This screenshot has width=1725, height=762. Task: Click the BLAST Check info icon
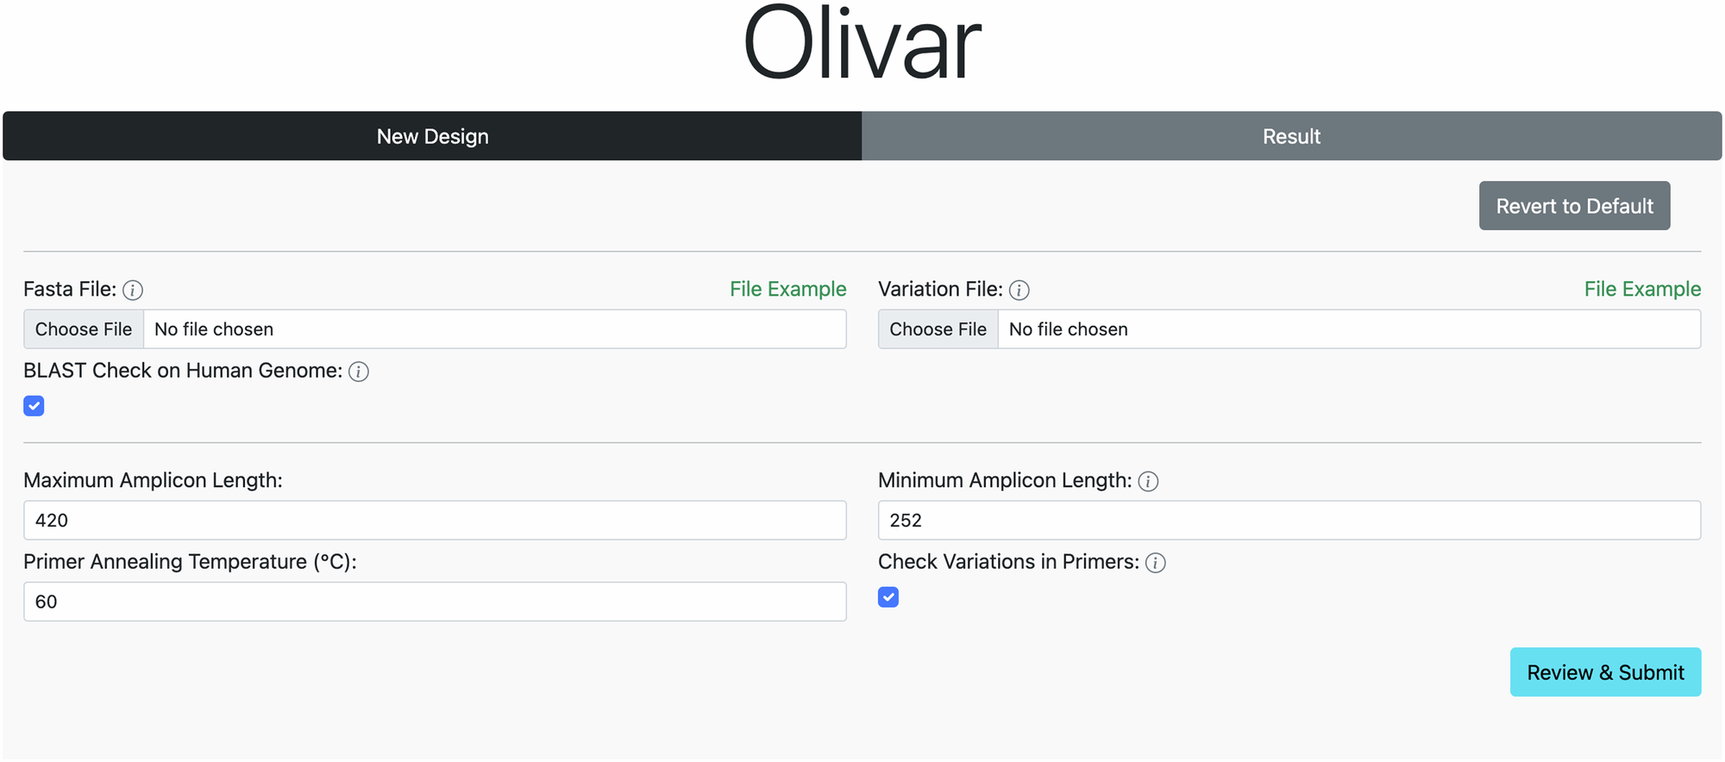coord(359,372)
